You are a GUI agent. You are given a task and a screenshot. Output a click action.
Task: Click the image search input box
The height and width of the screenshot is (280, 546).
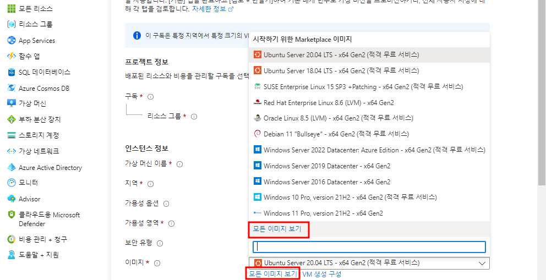(369, 247)
